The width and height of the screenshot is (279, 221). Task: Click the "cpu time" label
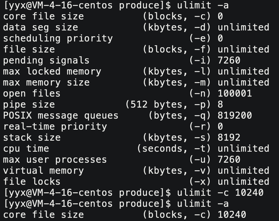click(x=26, y=148)
